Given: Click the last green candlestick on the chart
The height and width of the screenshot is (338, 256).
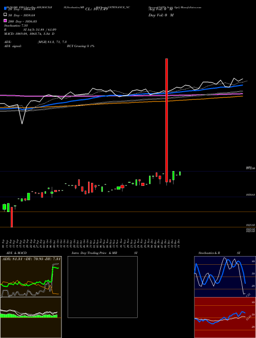Looking at the screenshot, I should pos(180,174).
